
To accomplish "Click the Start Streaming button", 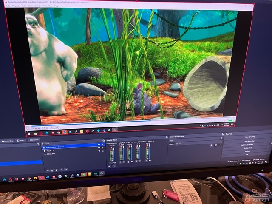I will point(250,137).
